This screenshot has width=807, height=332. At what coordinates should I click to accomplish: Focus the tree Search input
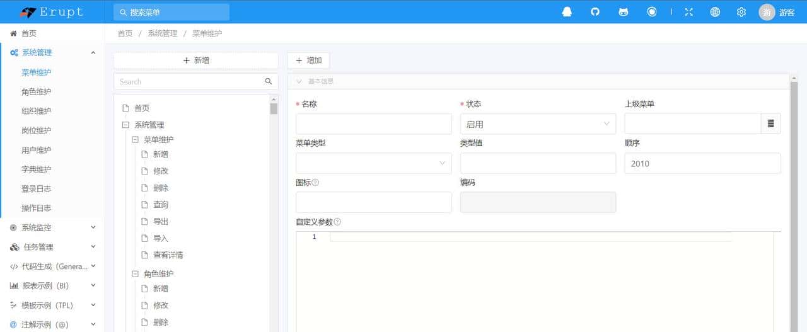(x=189, y=81)
